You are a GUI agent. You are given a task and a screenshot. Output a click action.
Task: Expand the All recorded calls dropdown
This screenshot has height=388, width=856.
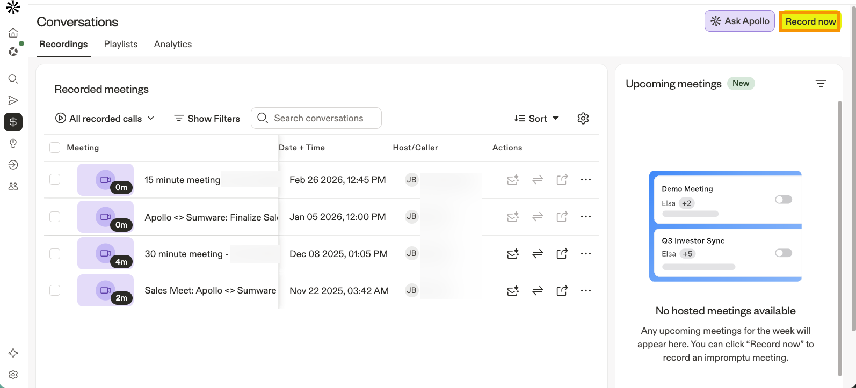pyautogui.click(x=105, y=119)
